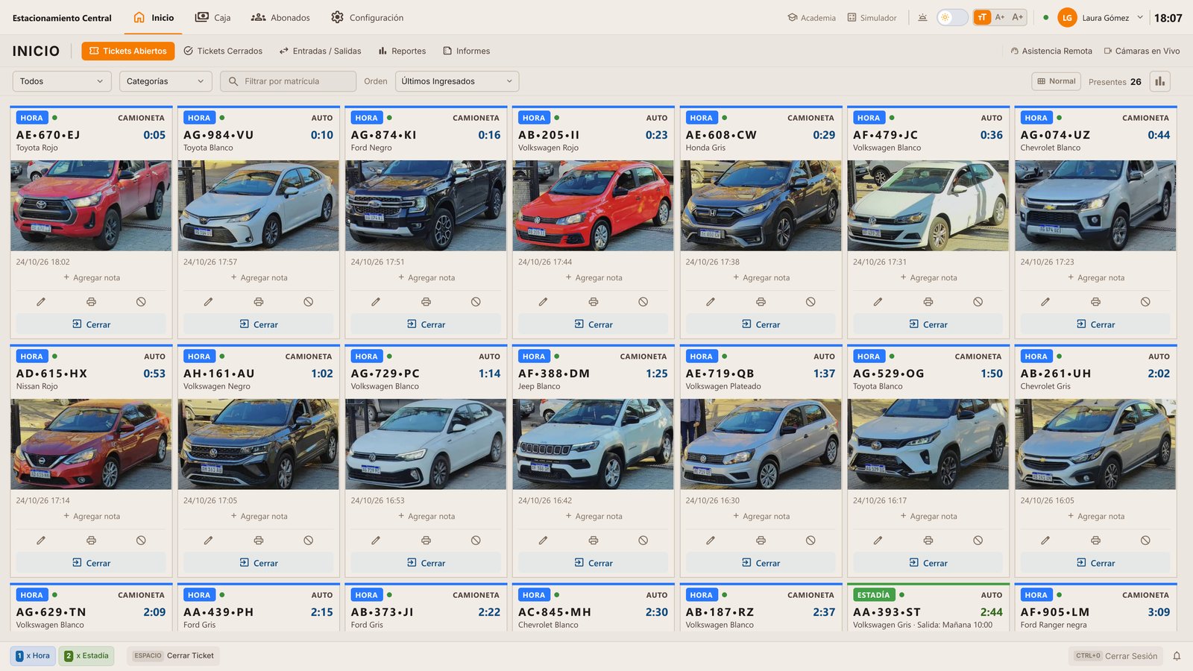Switch to the Tickets Cerrados tab
This screenshot has height=671, width=1193.
click(223, 51)
